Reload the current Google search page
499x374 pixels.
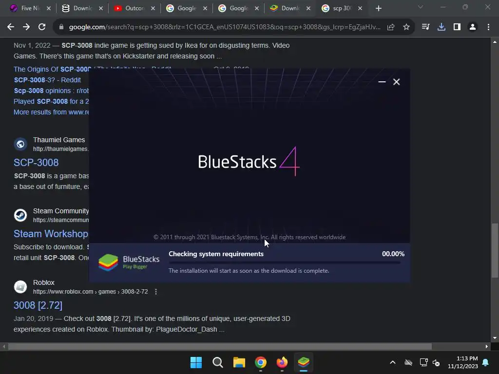[x=42, y=27]
